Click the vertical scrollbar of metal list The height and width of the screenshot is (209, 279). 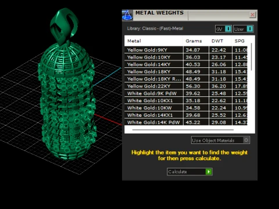252,57
